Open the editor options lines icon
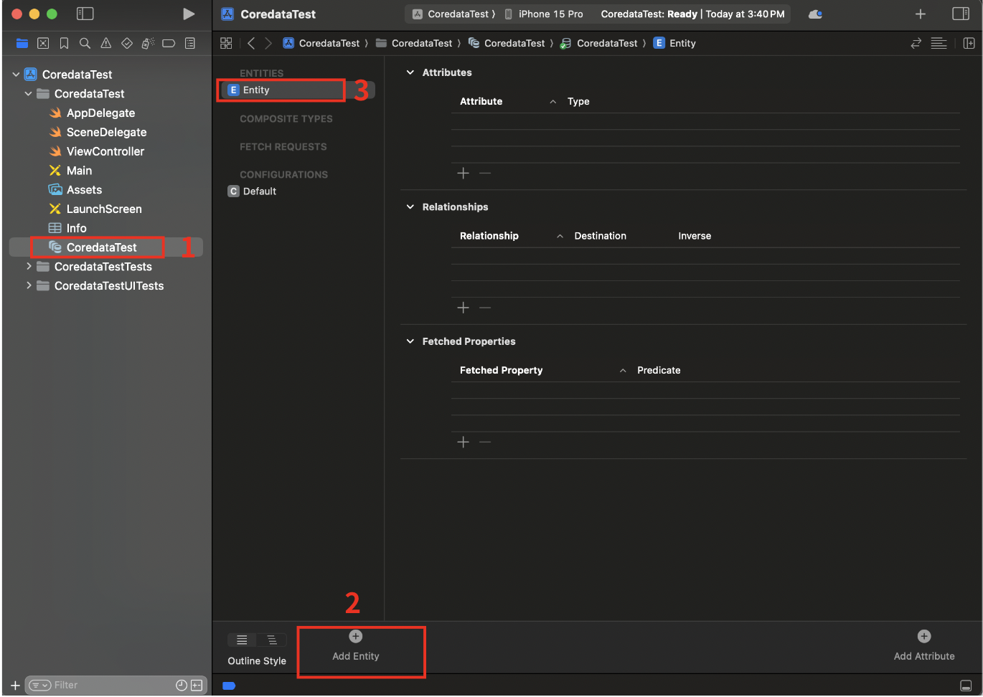This screenshot has height=697, width=983. coord(939,43)
